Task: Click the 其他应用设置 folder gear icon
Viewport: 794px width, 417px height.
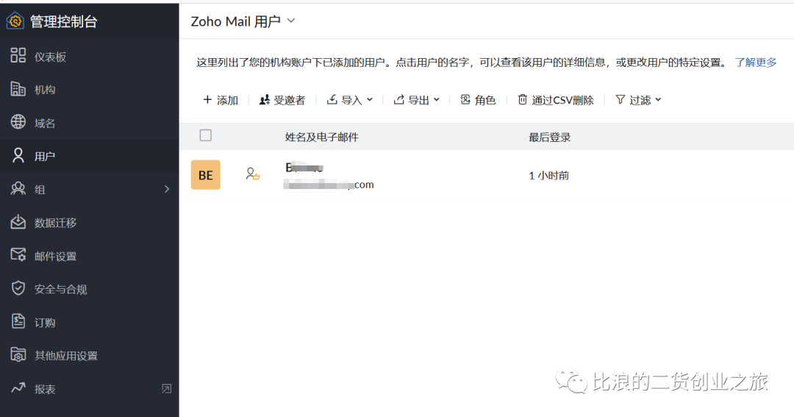Action: click(18, 354)
